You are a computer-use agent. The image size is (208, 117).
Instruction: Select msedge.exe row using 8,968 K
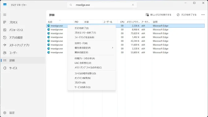(x=125, y=30)
